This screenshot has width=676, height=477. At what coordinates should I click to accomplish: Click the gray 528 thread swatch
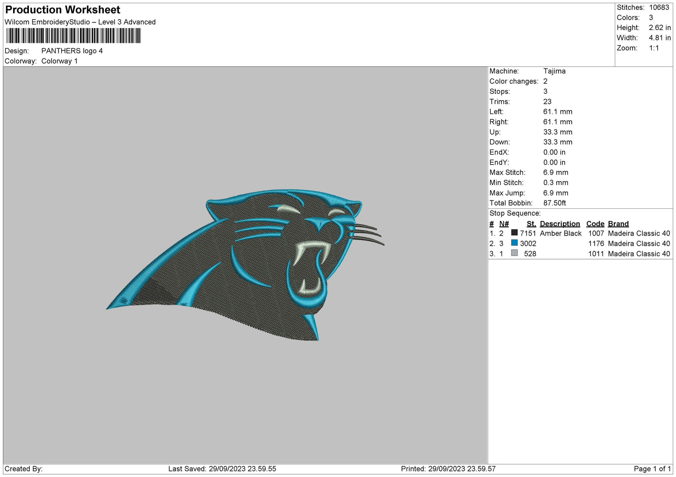point(514,253)
